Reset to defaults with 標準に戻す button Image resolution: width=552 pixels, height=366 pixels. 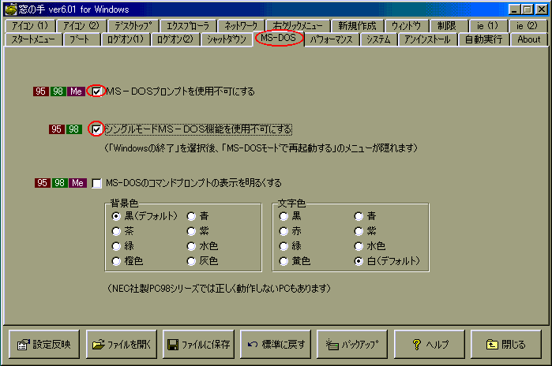click(x=276, y=344)
